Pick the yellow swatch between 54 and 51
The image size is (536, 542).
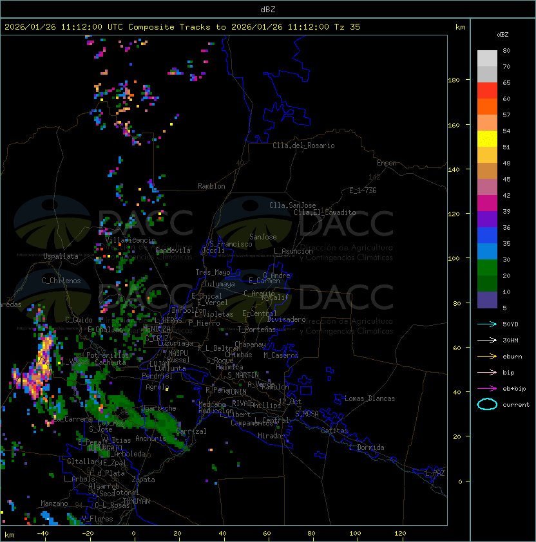[x=487, y=139]
